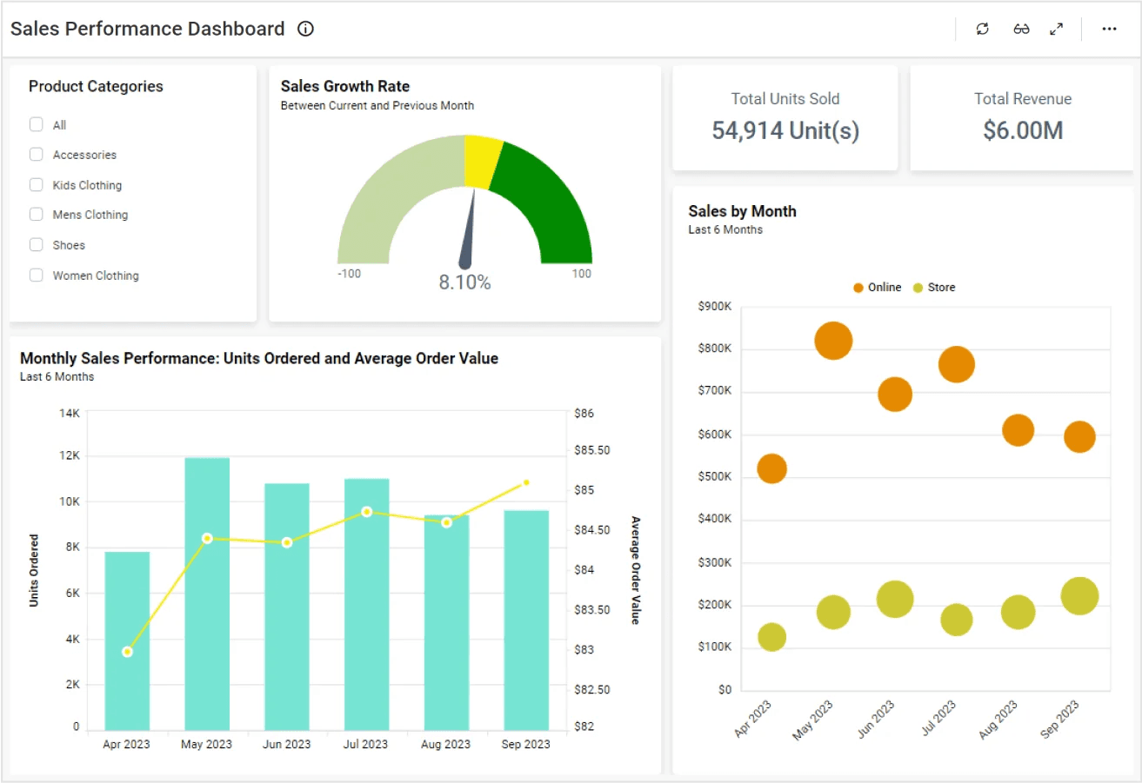Click the Jun 2023 average order value point
The width and height of the screenshot is (1142, 783).
click(287, 542)
